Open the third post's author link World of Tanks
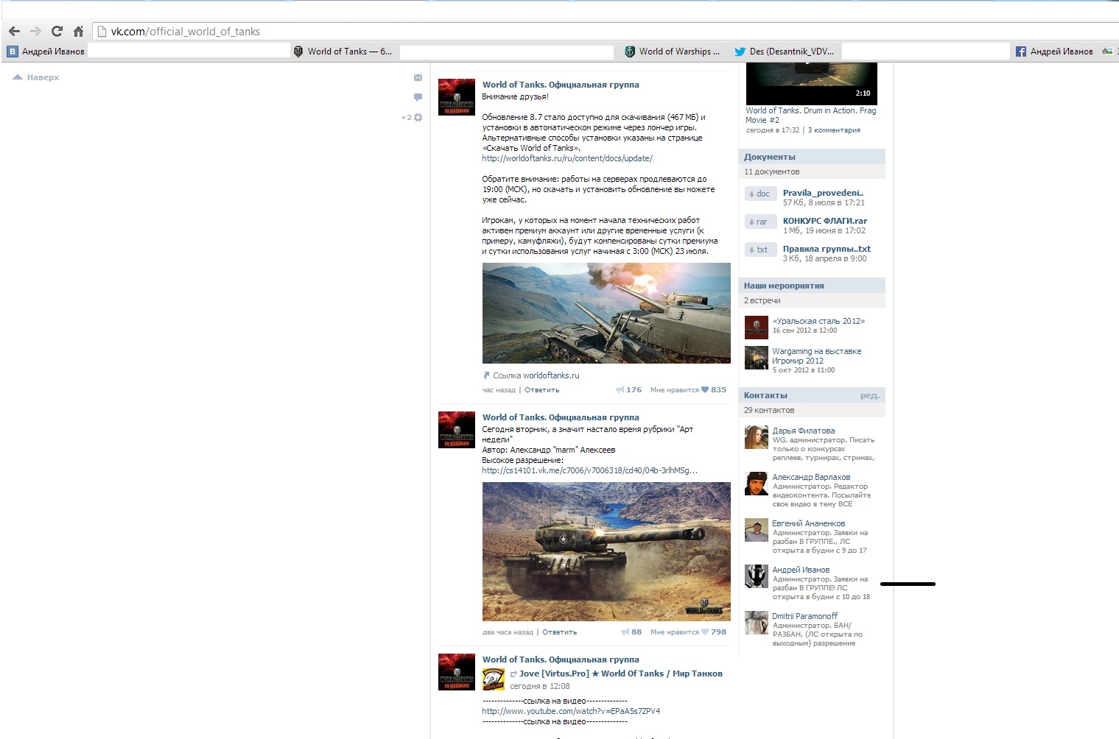1119x739 pixels. pyautogui.click(x=561, y=660)
